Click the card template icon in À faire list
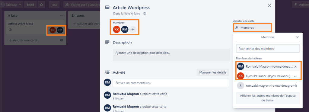The height and width of the screenshot is (112, 309). [62, 40]
